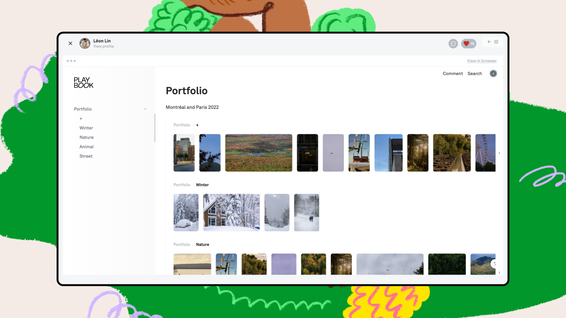This screenshot has height=318, width=566.
Task: Open the panel layout icon beside the back arrow
Action: pos(496,42)
